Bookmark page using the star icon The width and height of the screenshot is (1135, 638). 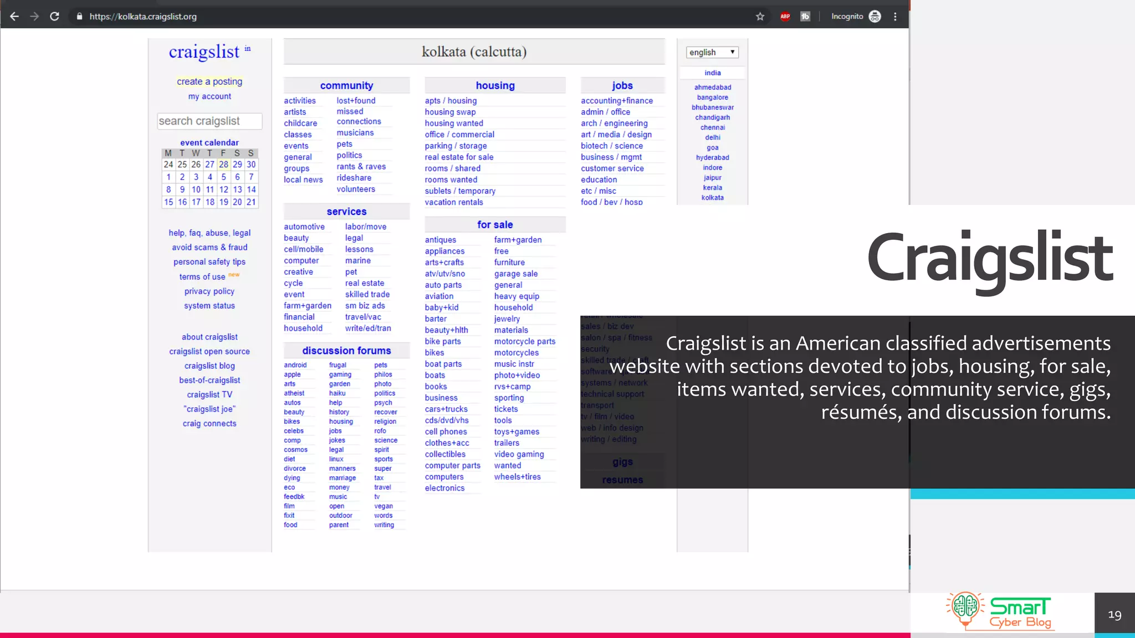click(x=760, y=17)
